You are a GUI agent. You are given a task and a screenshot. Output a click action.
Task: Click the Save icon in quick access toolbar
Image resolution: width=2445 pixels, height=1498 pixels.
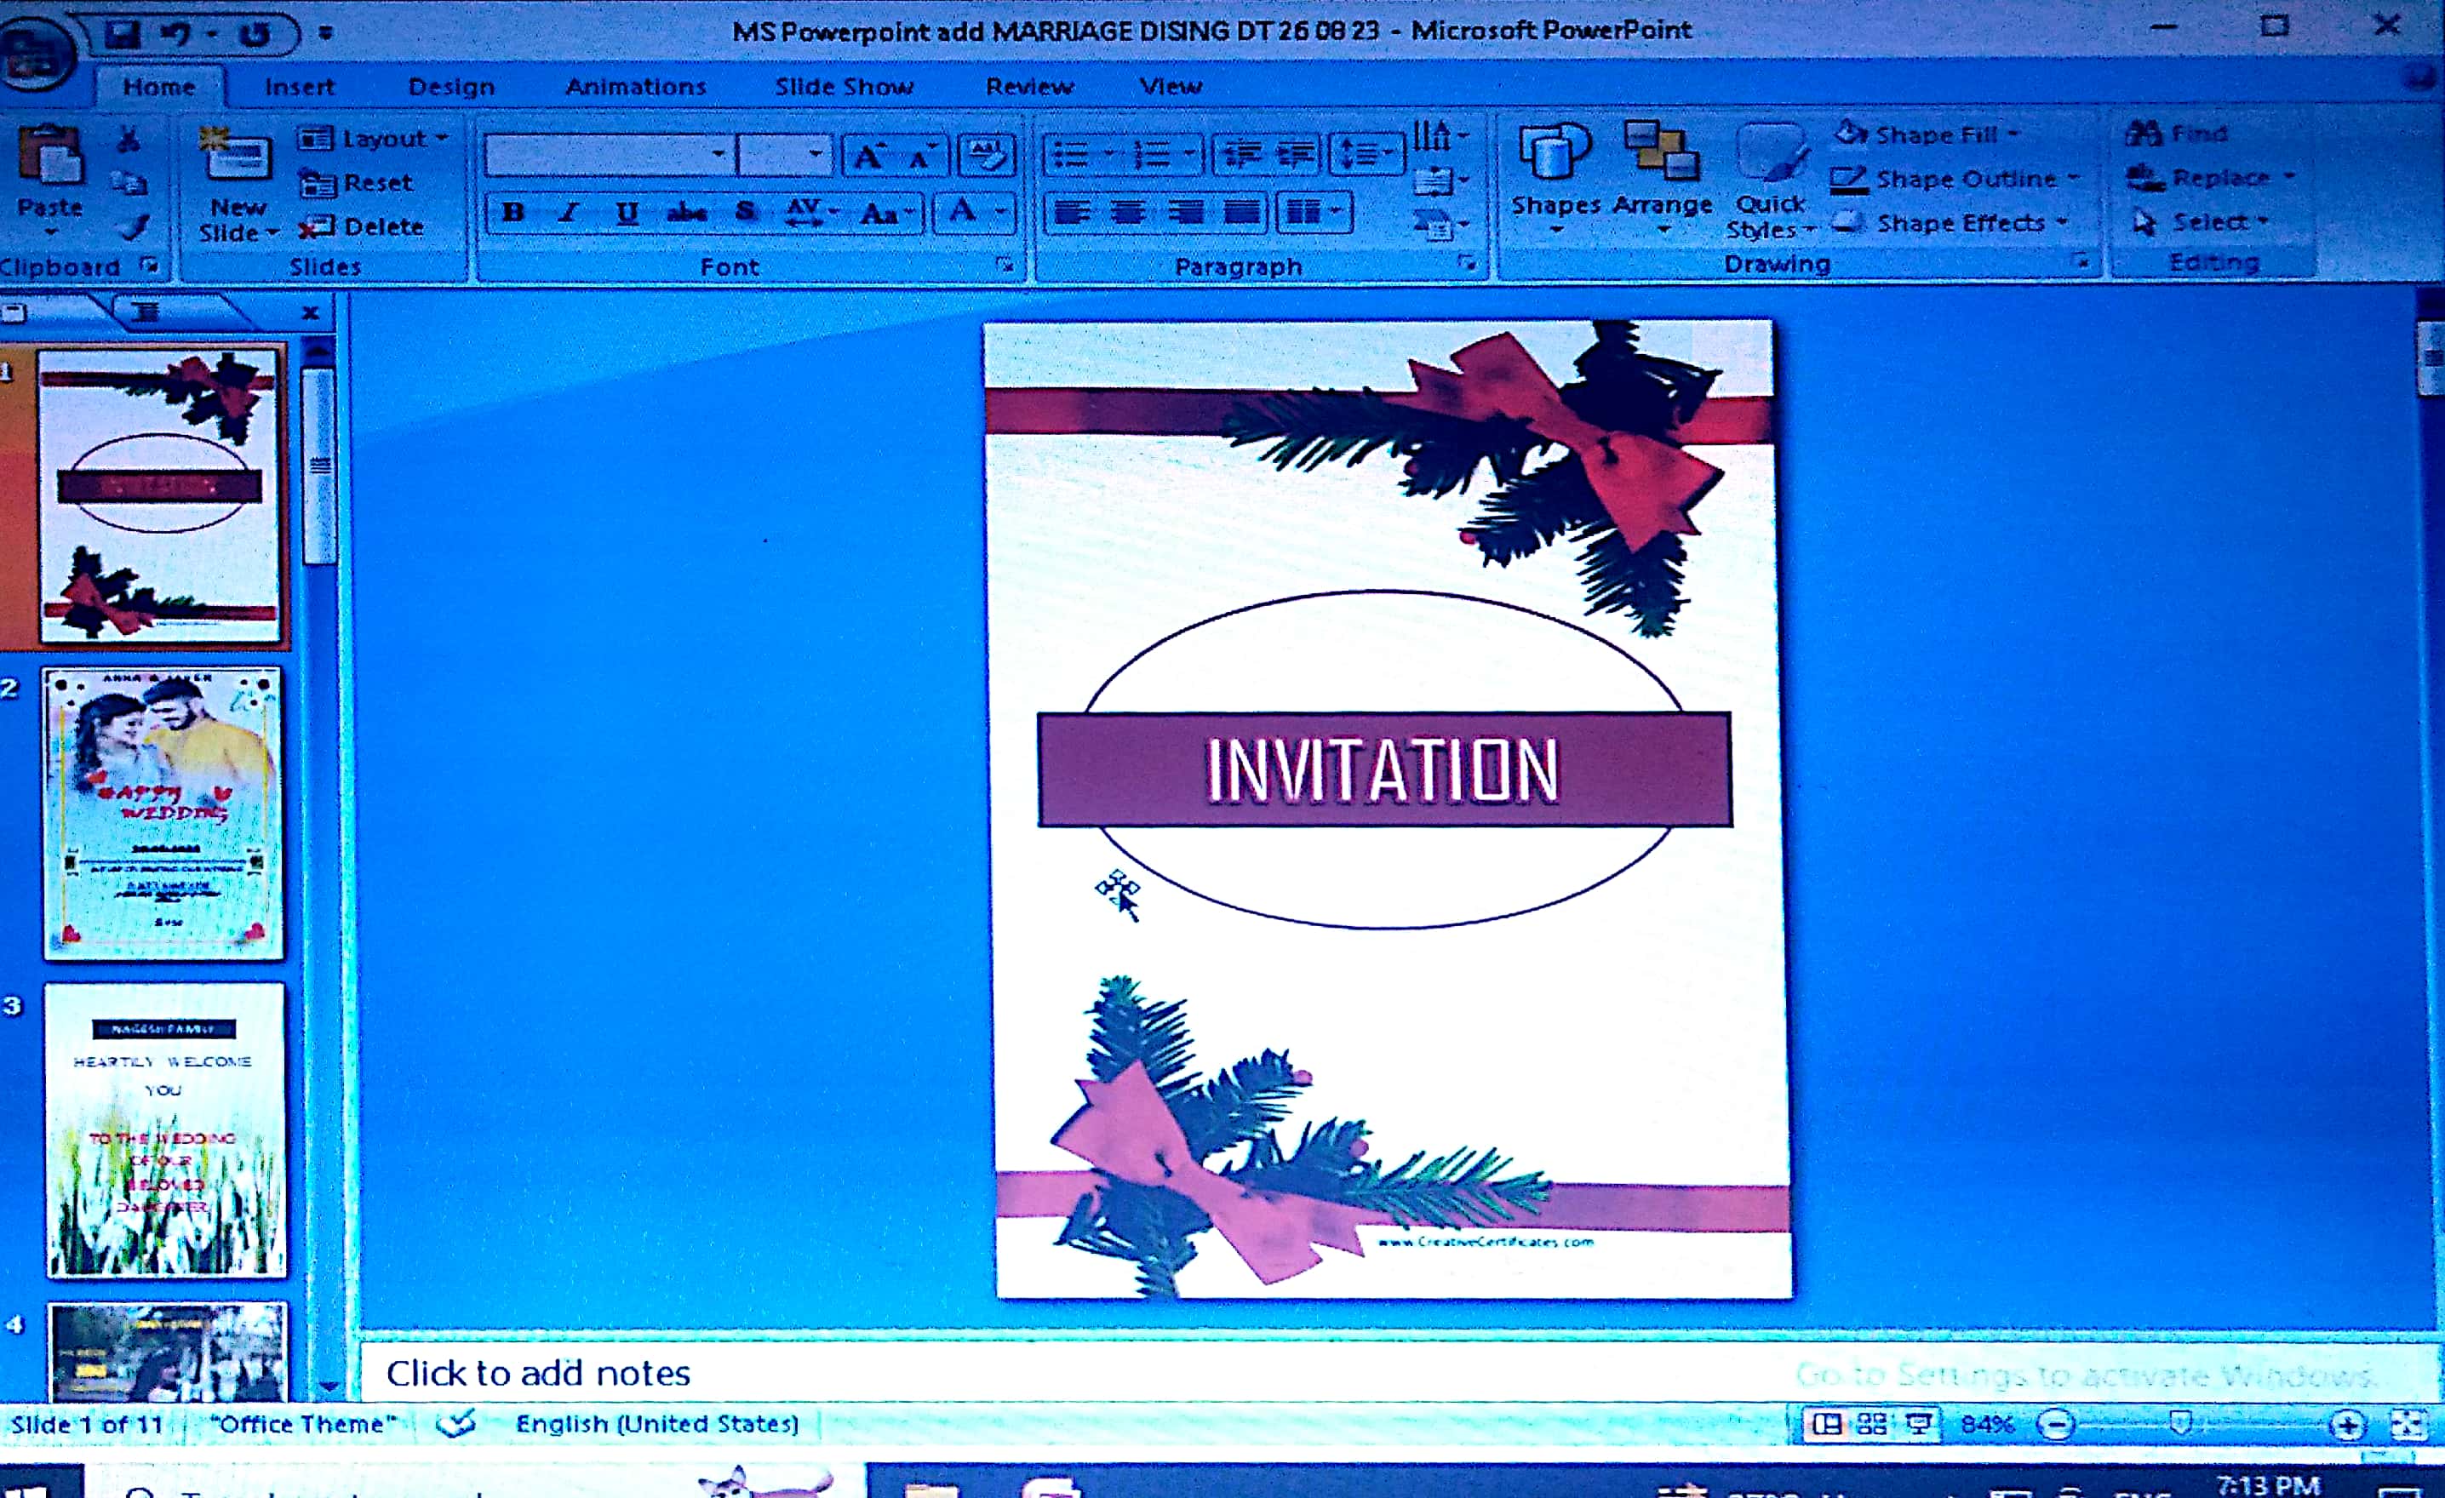coord(123,34)
